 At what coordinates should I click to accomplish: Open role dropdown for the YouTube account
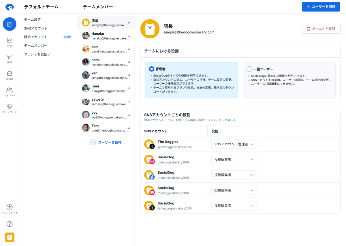pos(234,190)
